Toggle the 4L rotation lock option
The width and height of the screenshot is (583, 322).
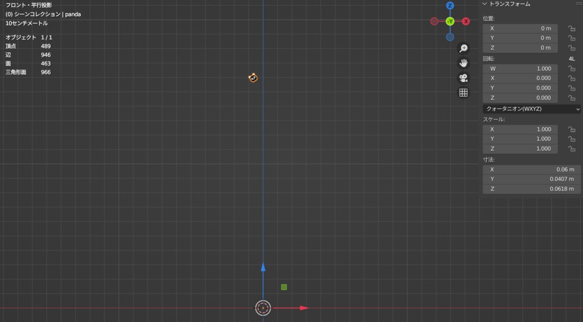click(x=572, y=59)
